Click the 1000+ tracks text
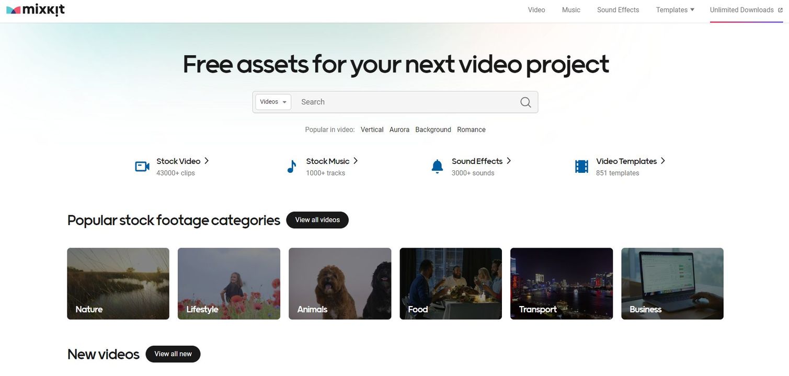The image size is (789, 376). point(326,173)
